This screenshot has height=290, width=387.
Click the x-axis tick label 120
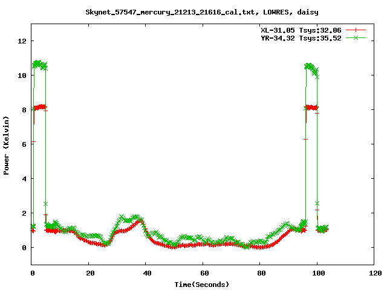pyautogui.click(x=376, y=273)
